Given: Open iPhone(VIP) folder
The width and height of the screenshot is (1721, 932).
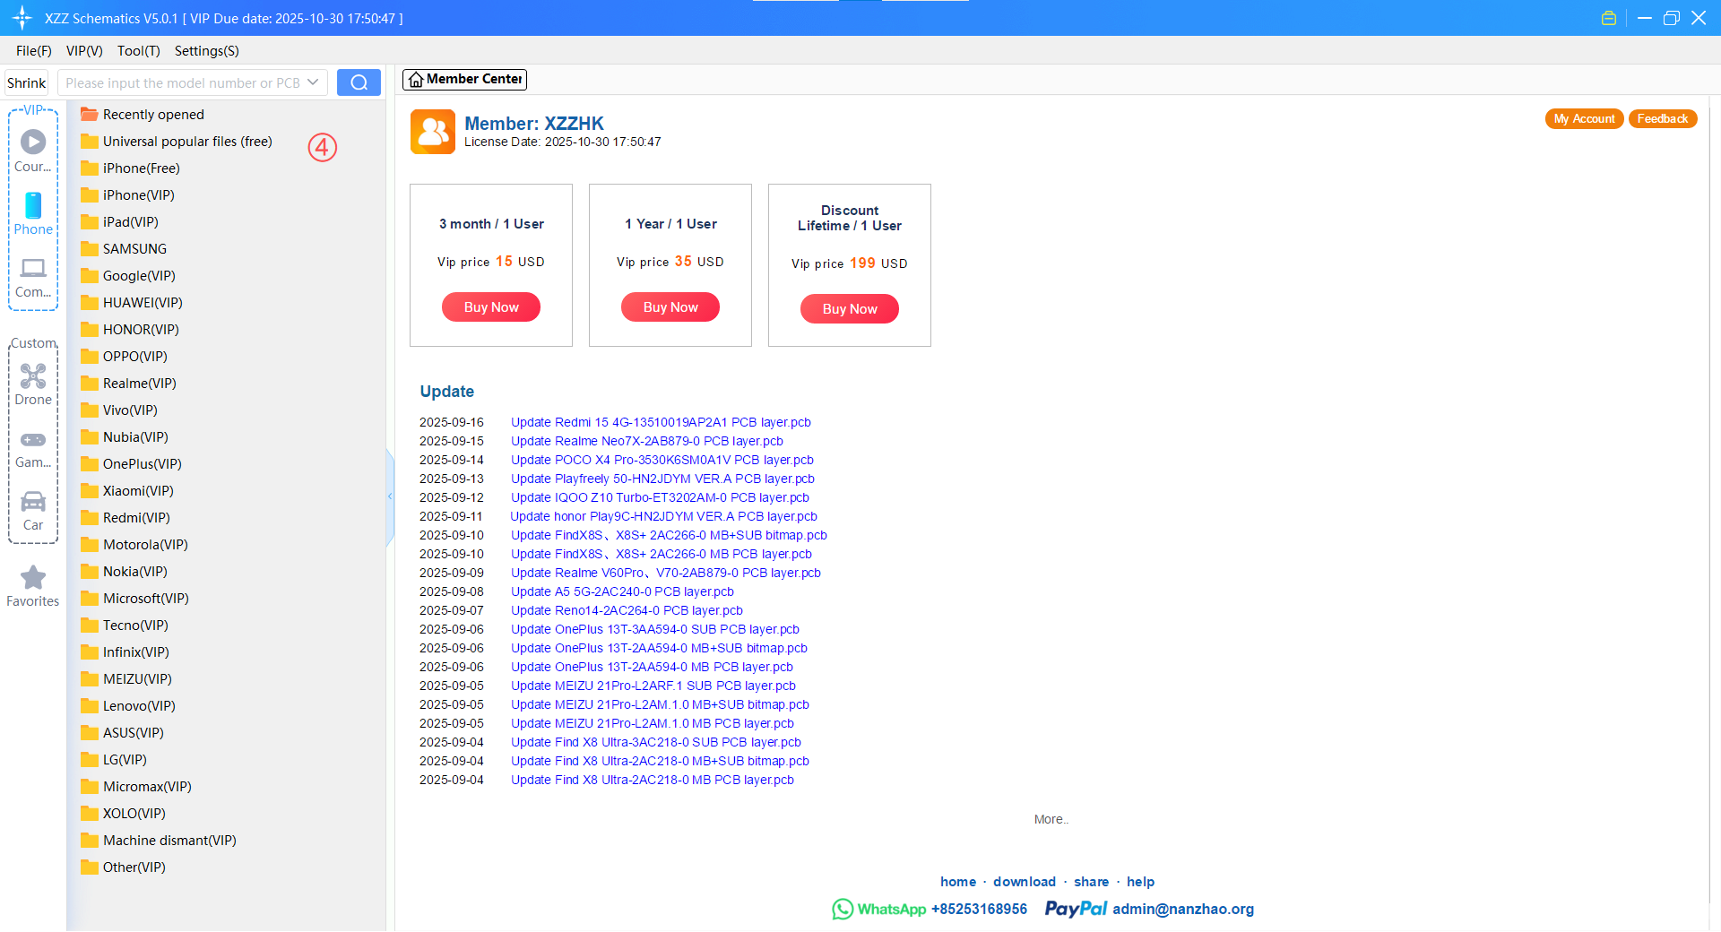Looking at the screenshot, I should pos(128,195).
